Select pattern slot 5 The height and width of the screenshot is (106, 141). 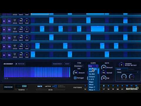point(104,86)
